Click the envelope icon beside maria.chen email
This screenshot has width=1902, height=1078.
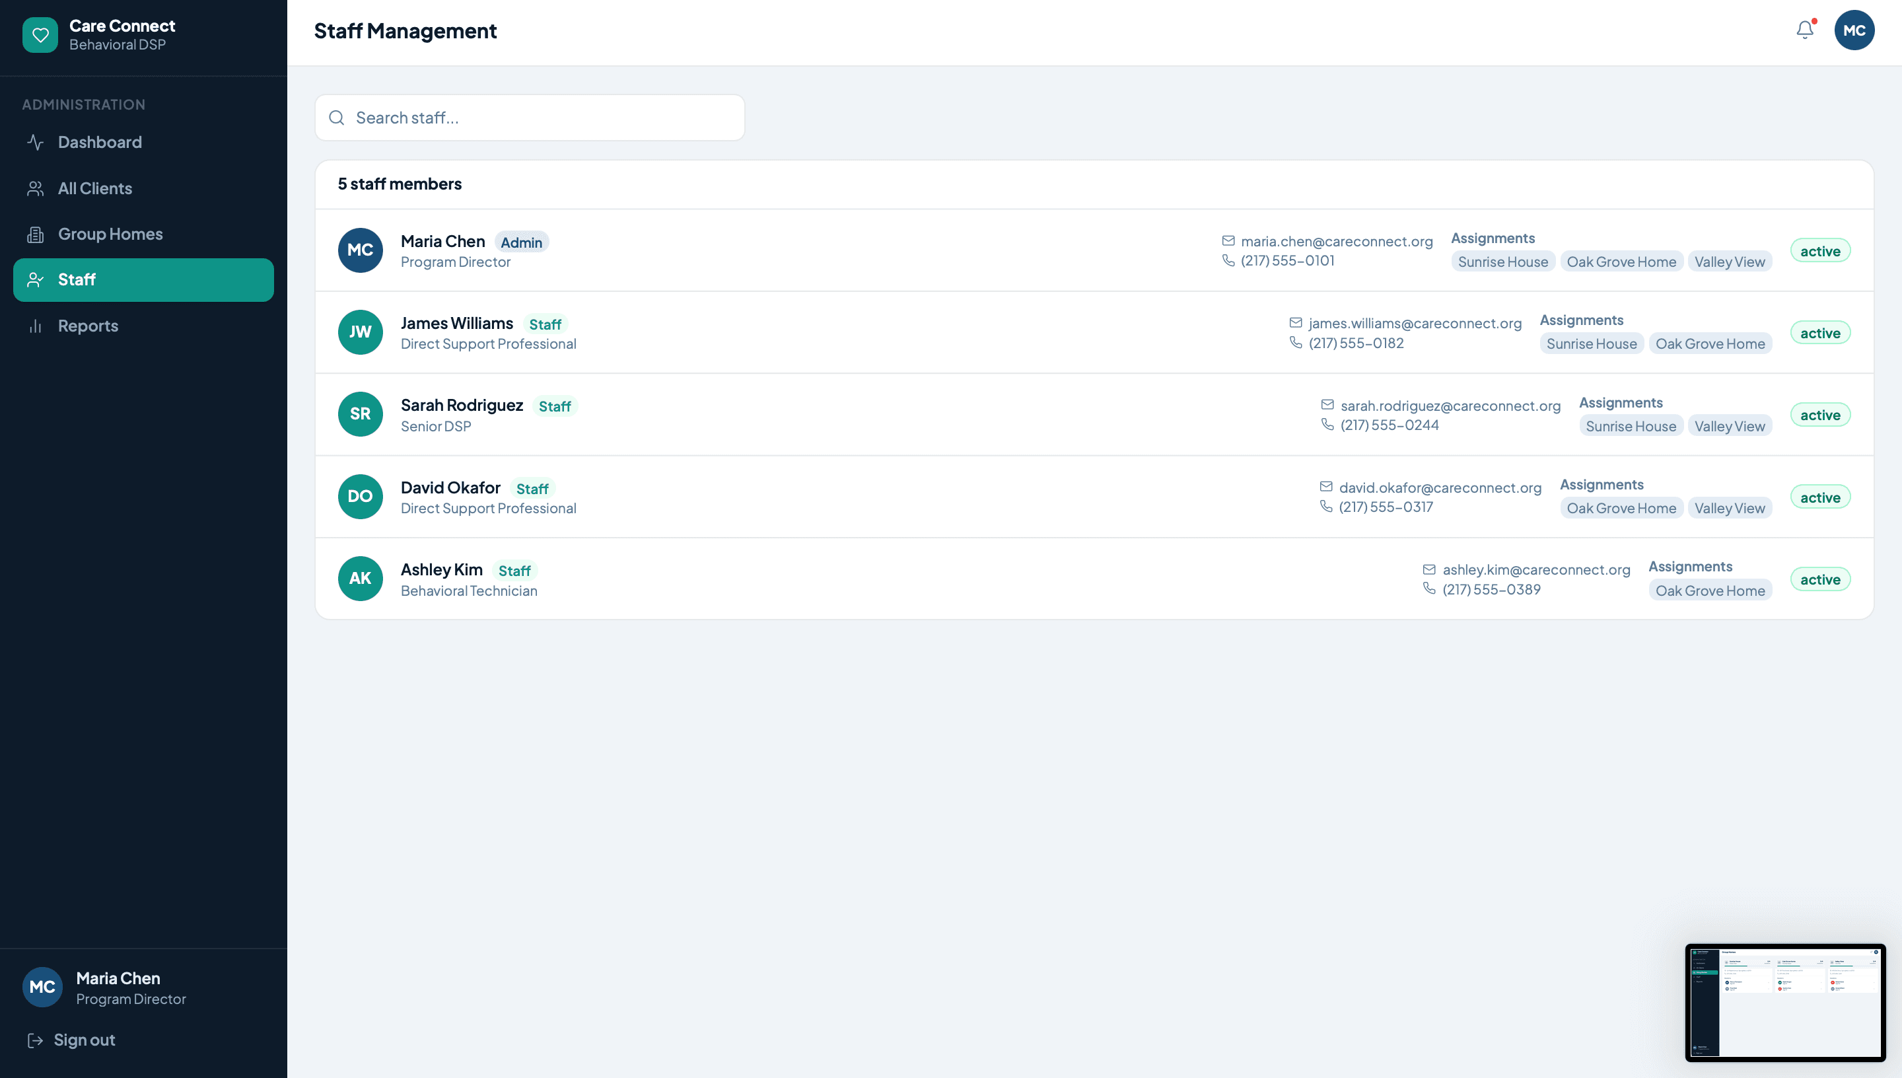coord(1228,240)
